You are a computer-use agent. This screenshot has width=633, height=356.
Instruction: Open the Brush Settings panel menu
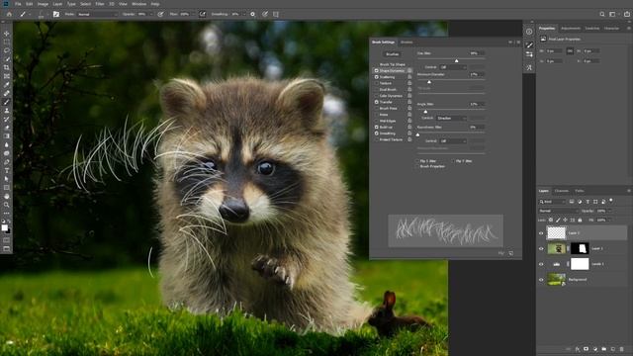[x=518, y=42]
